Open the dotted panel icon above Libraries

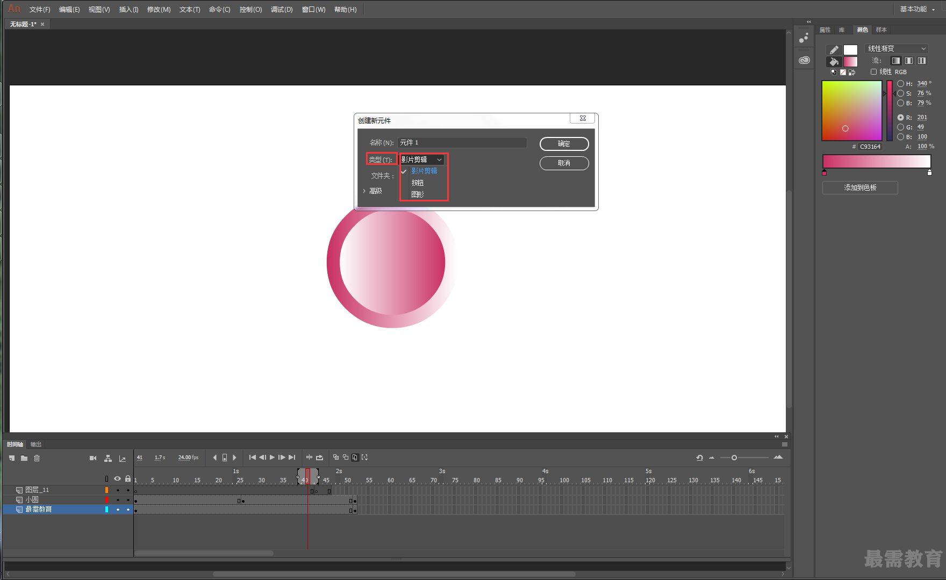(804, 38)
